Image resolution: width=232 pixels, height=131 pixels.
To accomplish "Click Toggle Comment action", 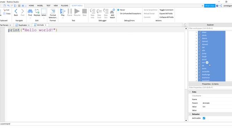I will pos(166,10).
